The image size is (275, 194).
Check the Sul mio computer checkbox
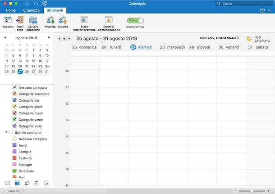pyautogui.click(x=11, y=132)
